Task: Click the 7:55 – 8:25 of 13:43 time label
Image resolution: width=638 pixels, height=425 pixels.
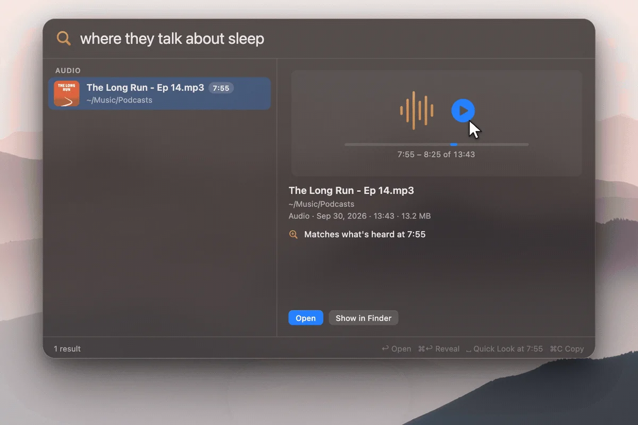Action: click(436, 155)
